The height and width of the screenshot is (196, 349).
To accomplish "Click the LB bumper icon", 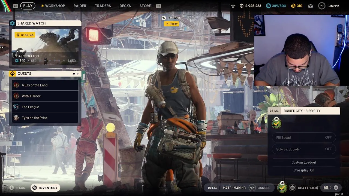I will coord(16,6).
